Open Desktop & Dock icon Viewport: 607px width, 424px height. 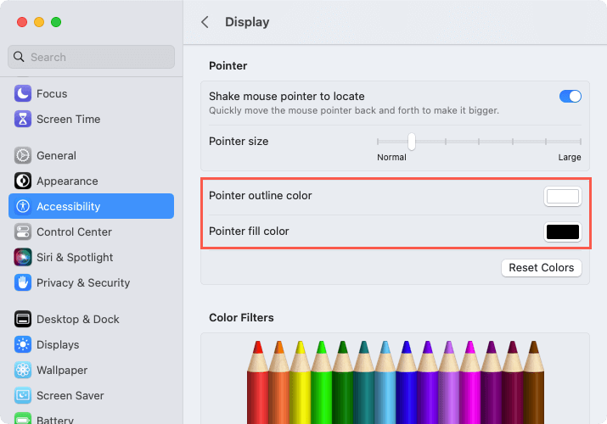(23, 319)
